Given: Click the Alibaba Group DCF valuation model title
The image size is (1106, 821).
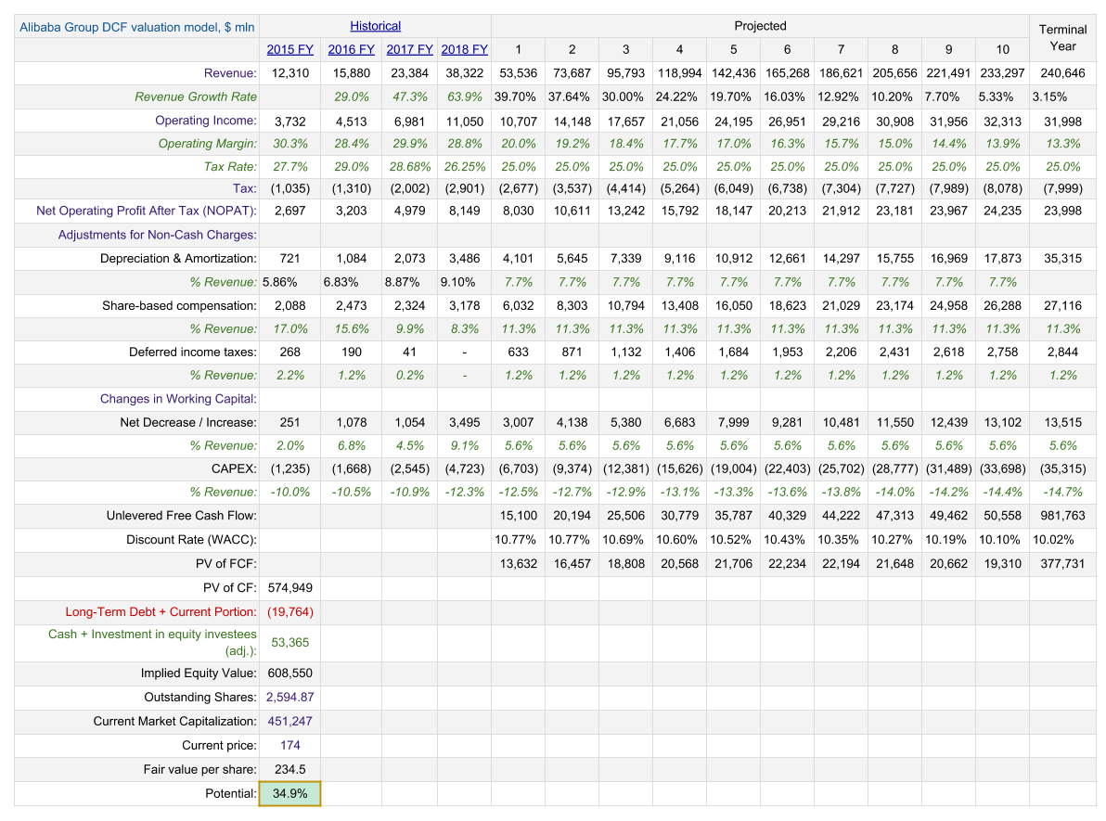Looking at the screenshot, I should click(137, 27).
